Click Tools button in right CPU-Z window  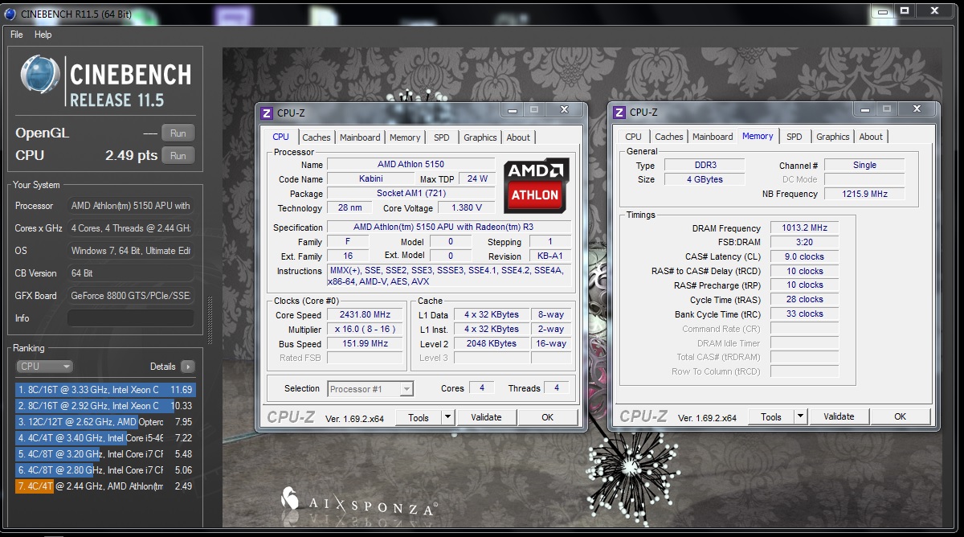pyautogui.click(x=771, y=416)
